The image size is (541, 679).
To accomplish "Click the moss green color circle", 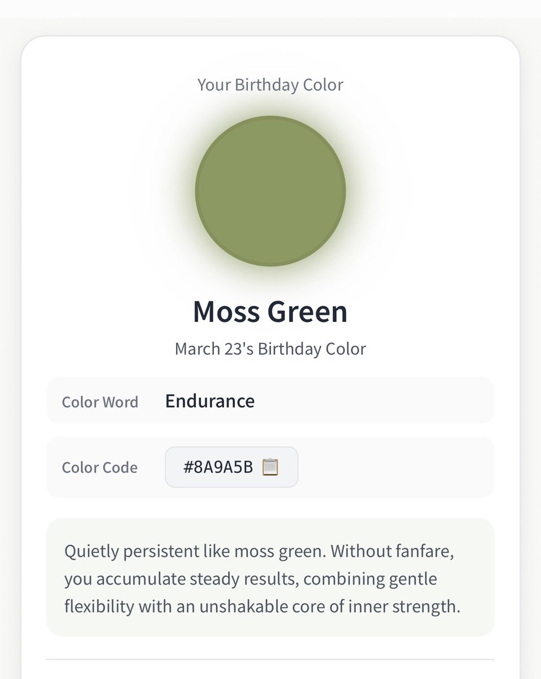I will click(270, 191).
